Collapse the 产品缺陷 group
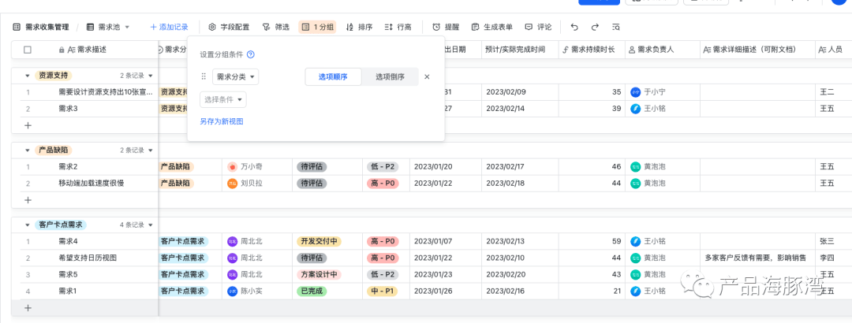 (28, 150)
